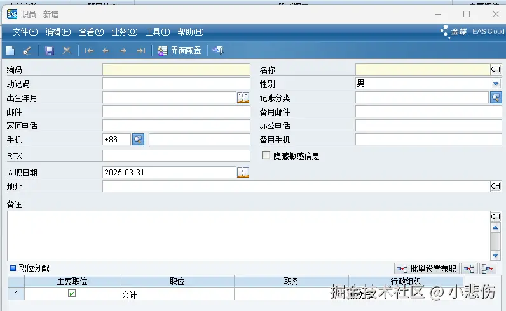The height and width of the screenshot is (311, 506).
Task: Click the 手机 number input field
Action: point(200,140)
